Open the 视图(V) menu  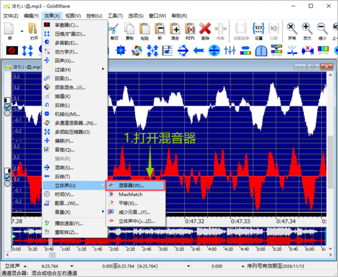coord(73,16)
